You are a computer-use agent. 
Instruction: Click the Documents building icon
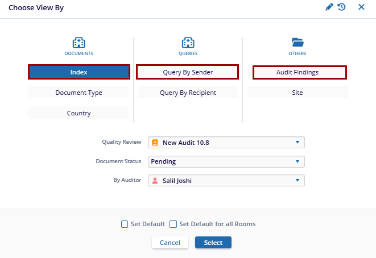pos(78,43)
